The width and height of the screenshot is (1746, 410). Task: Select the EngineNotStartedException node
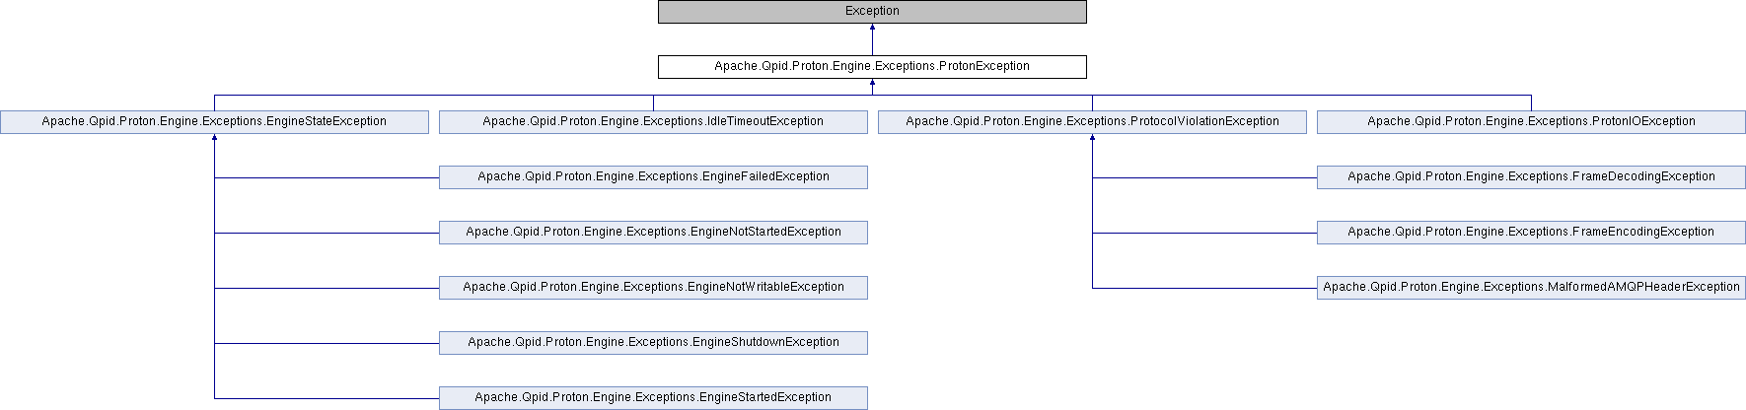[x=653, y=233]
